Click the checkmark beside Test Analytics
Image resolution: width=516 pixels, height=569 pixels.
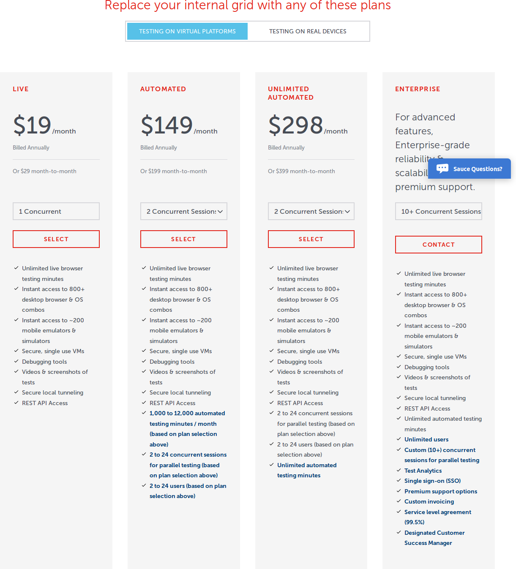pos(399,470)
